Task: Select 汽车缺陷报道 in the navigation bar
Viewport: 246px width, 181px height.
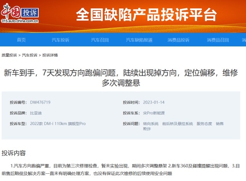Action: [139, 40]
